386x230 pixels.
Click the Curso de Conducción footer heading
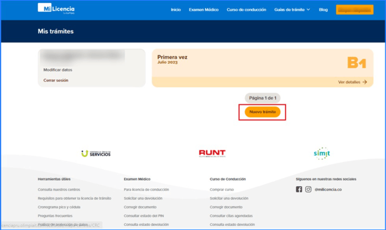coord(228,179)
